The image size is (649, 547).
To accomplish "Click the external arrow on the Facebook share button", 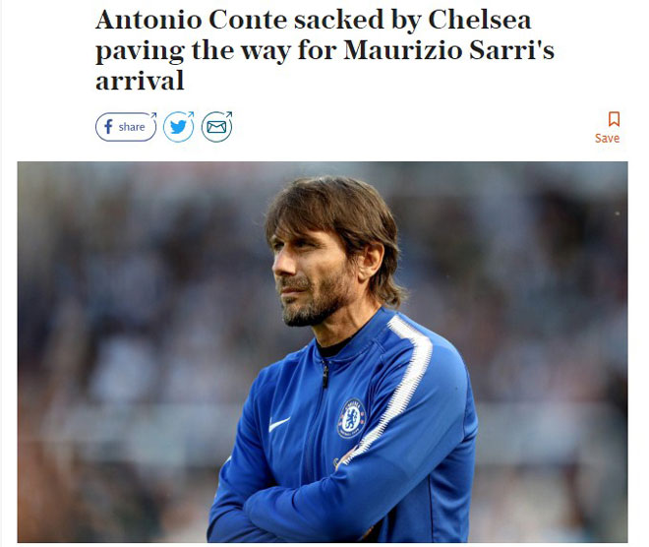I will click(x=153, y=115).
